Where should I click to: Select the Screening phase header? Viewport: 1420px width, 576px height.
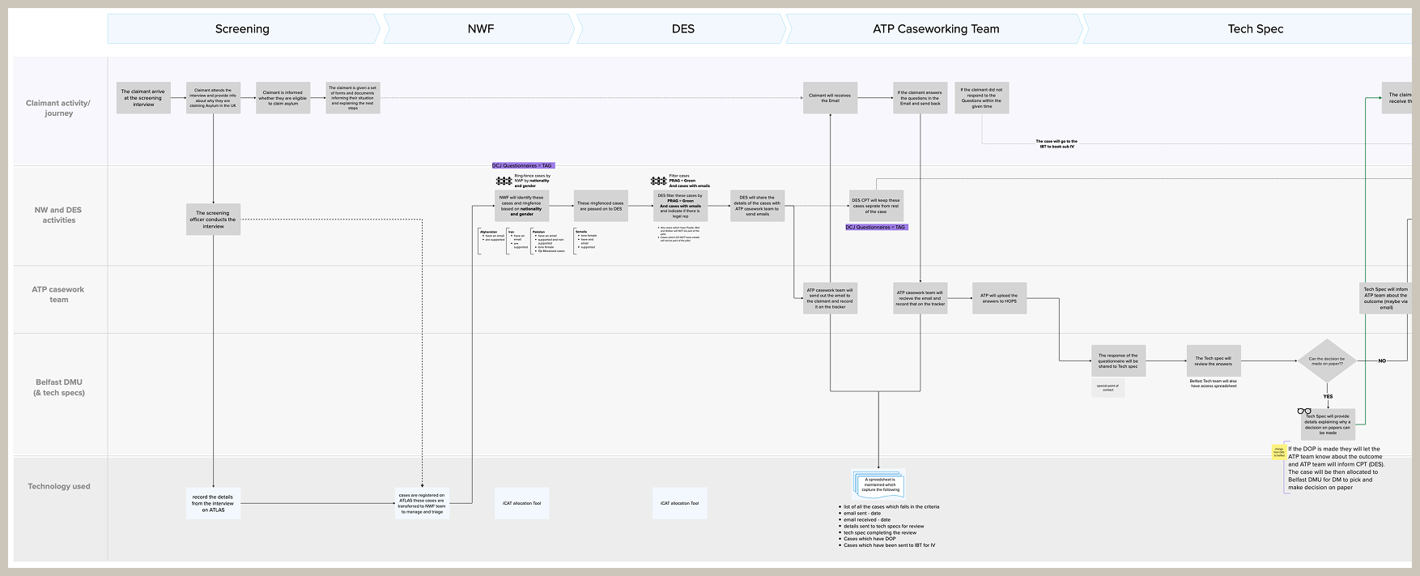[x=242, y=29]
